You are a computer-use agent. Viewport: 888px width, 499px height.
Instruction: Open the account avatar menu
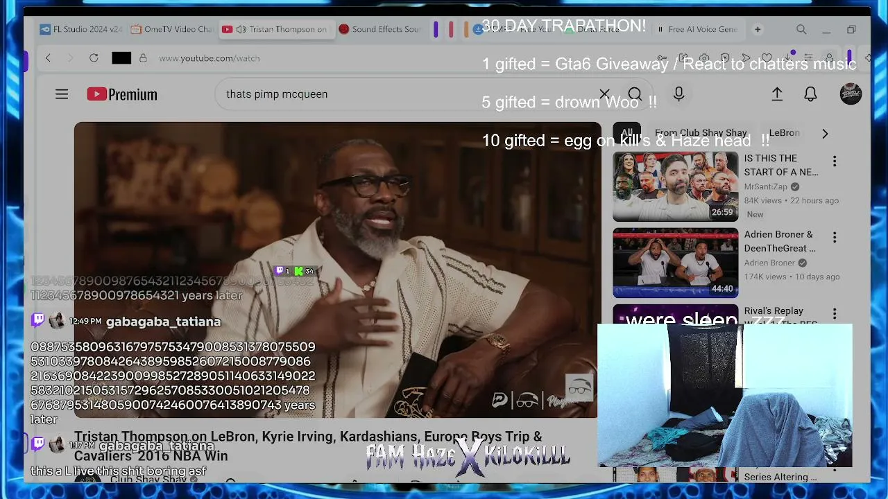(x=851, y=94)
